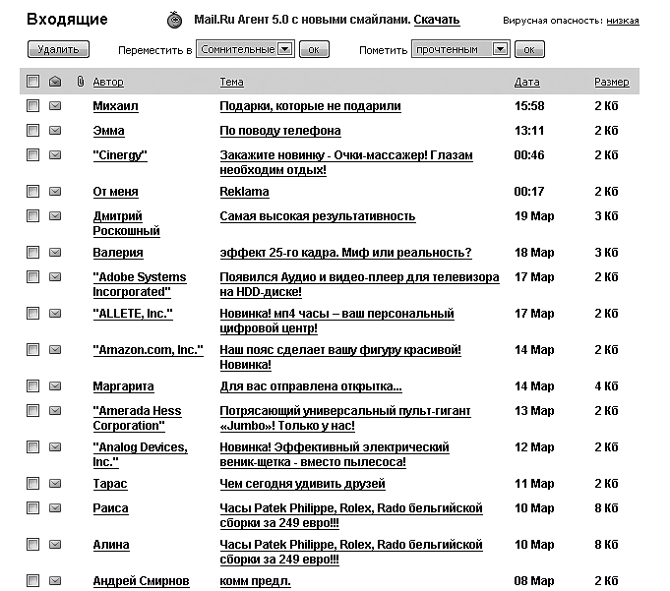Click envelope icon in Михаил's row

click(55, 105)
